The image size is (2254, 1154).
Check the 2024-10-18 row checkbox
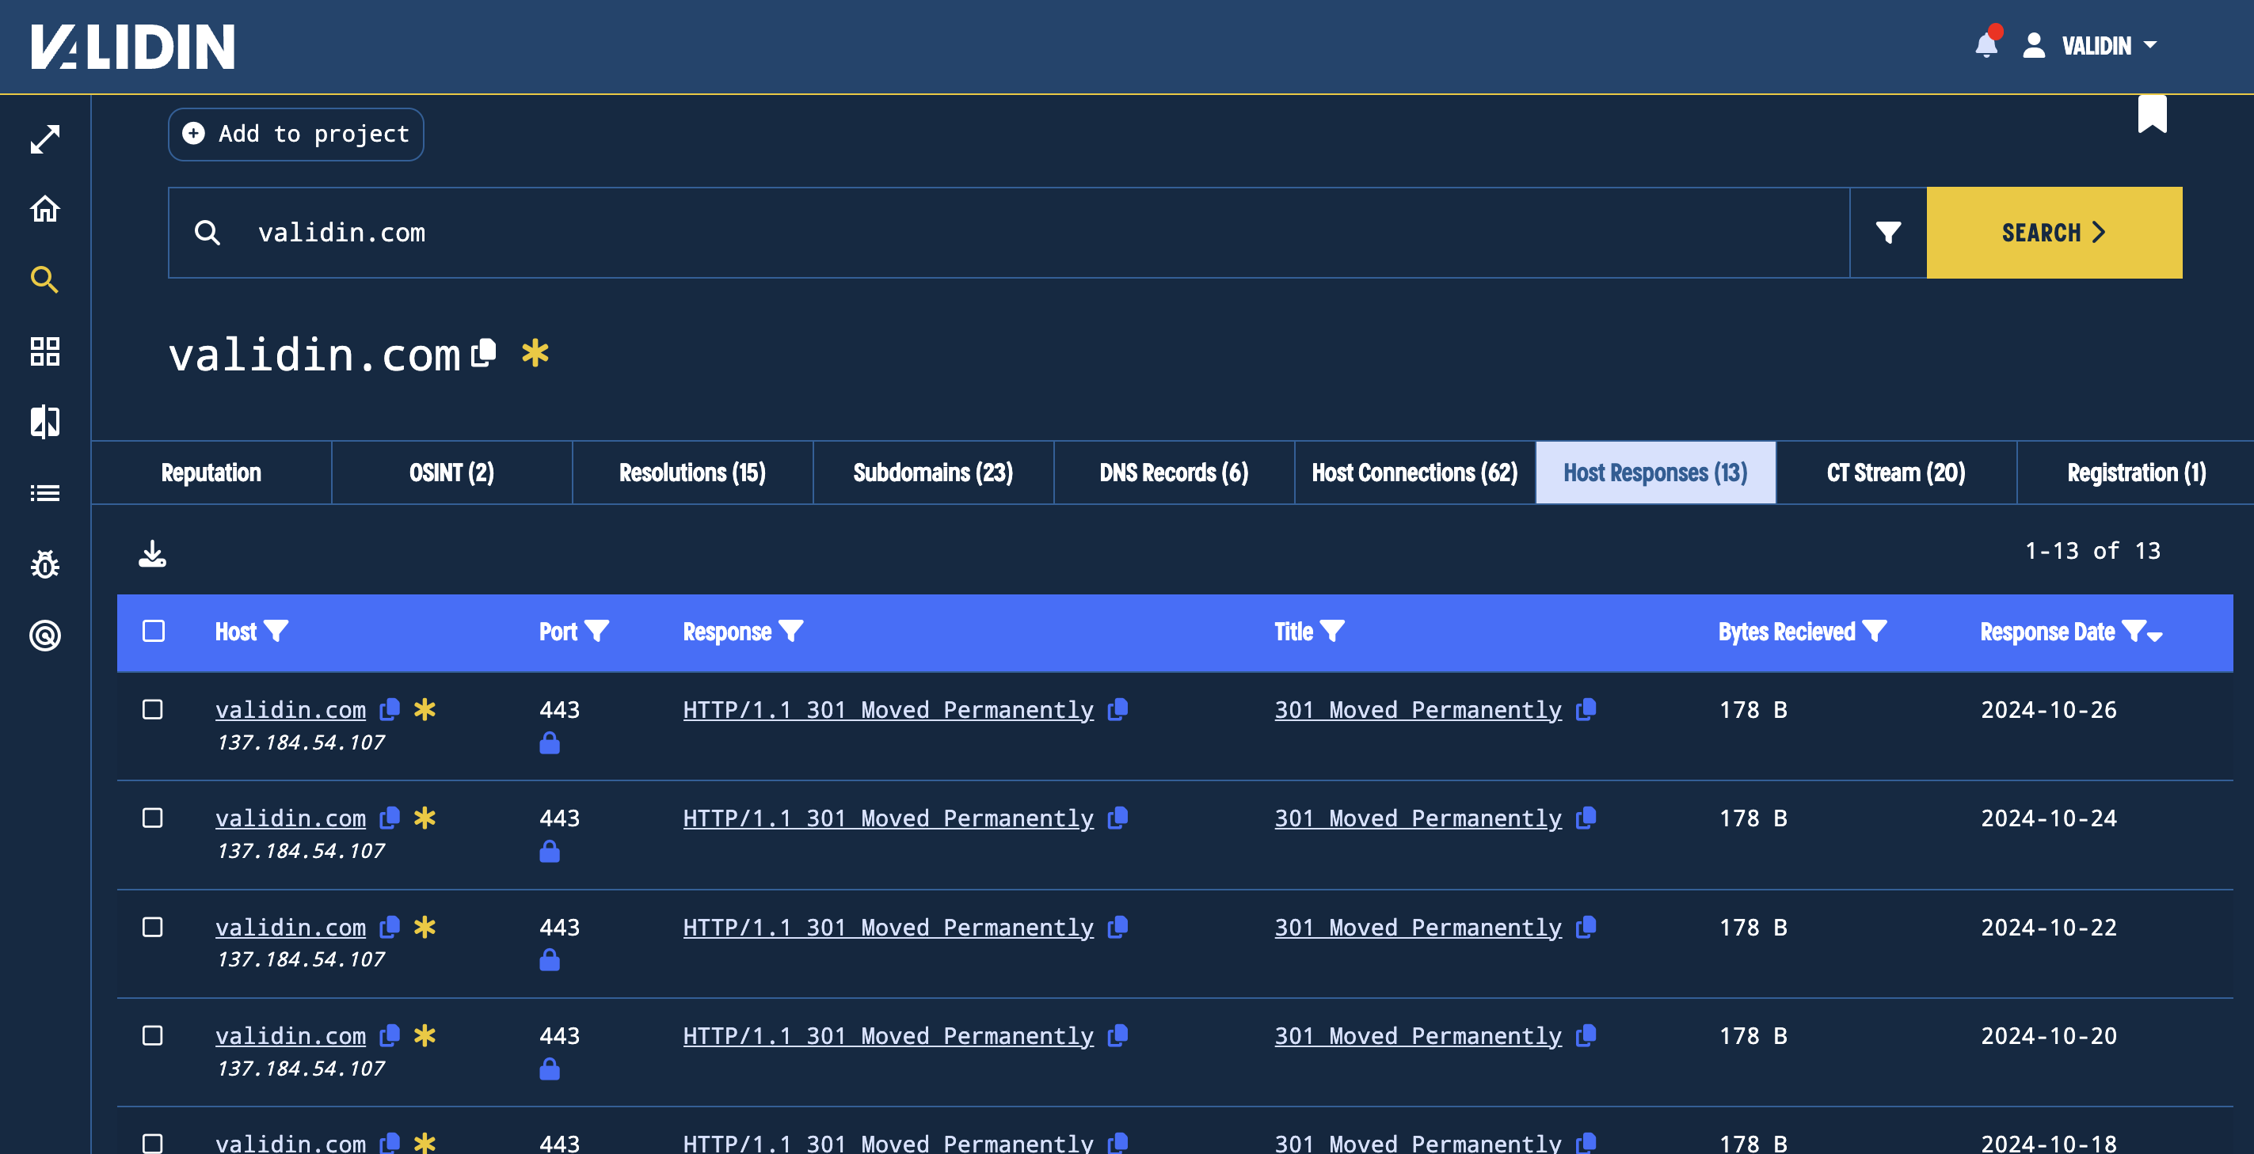point(152,1144)
